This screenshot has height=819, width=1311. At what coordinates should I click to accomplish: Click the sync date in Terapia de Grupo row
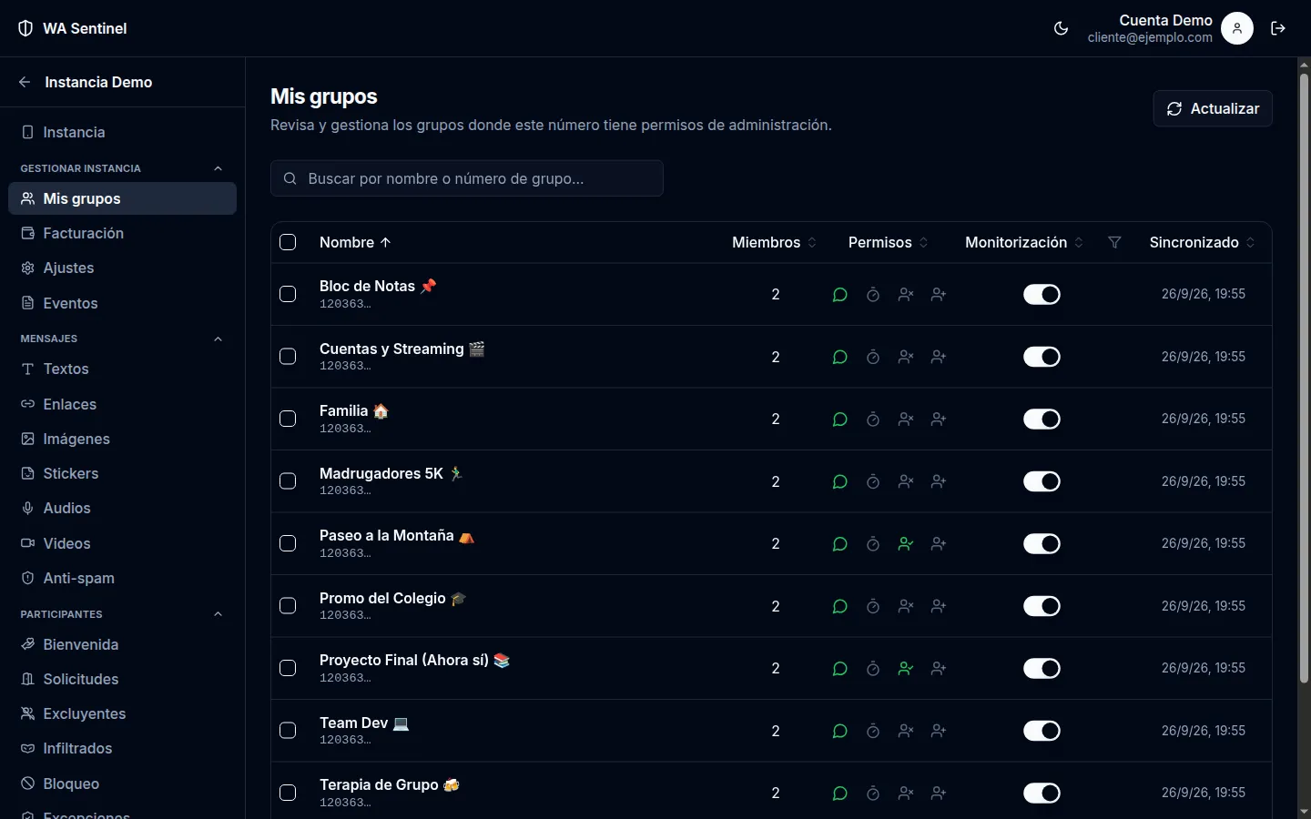coord(1204,793)
